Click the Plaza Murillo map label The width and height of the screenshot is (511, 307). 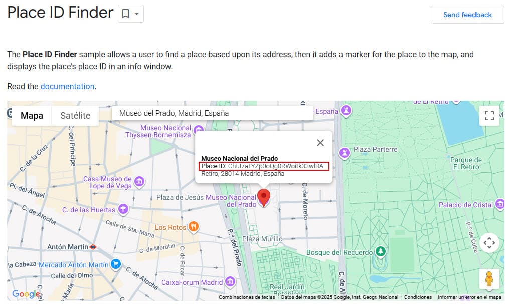pyautogui.click(x=262, y=239)
